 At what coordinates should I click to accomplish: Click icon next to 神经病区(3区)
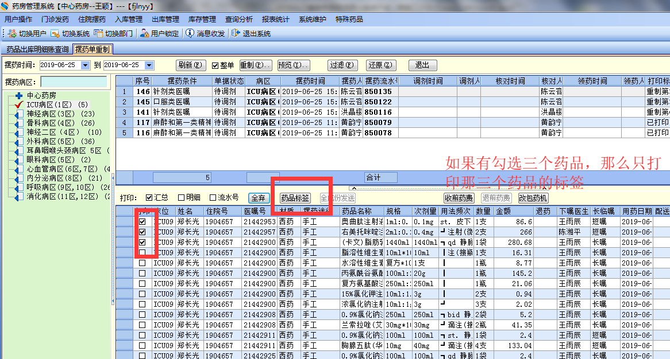[19, 114]
